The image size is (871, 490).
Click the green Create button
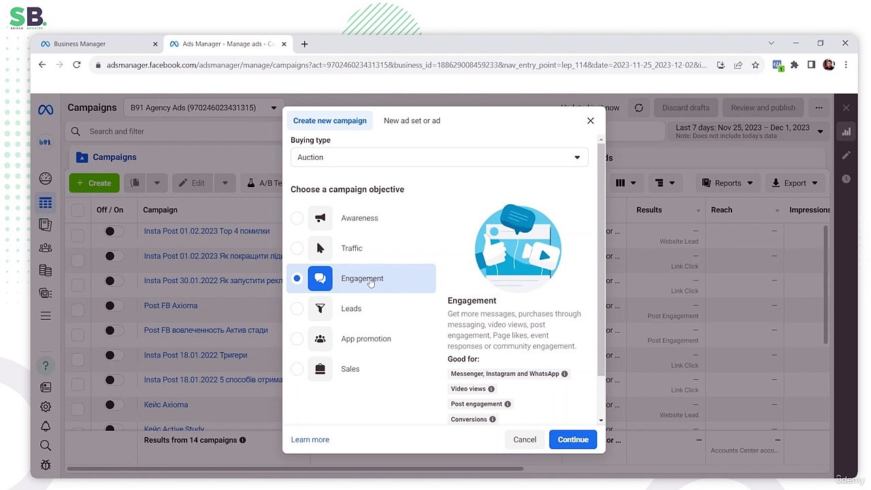pos(94,183)
